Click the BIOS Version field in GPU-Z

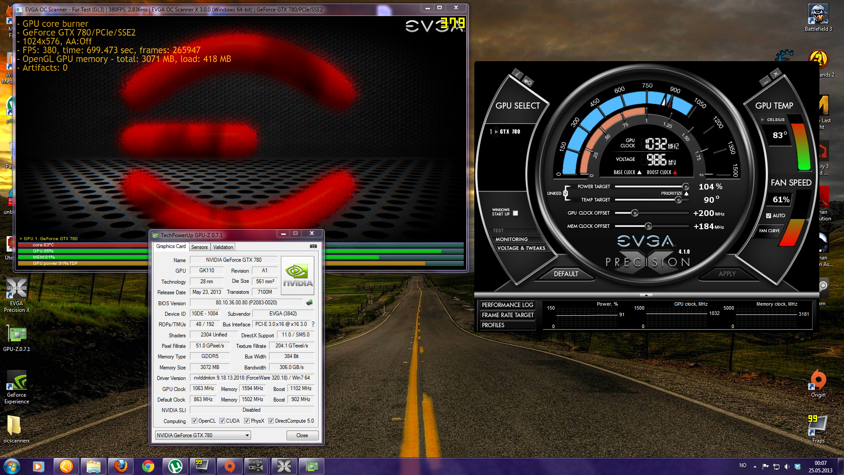click(x=246, y=303)
